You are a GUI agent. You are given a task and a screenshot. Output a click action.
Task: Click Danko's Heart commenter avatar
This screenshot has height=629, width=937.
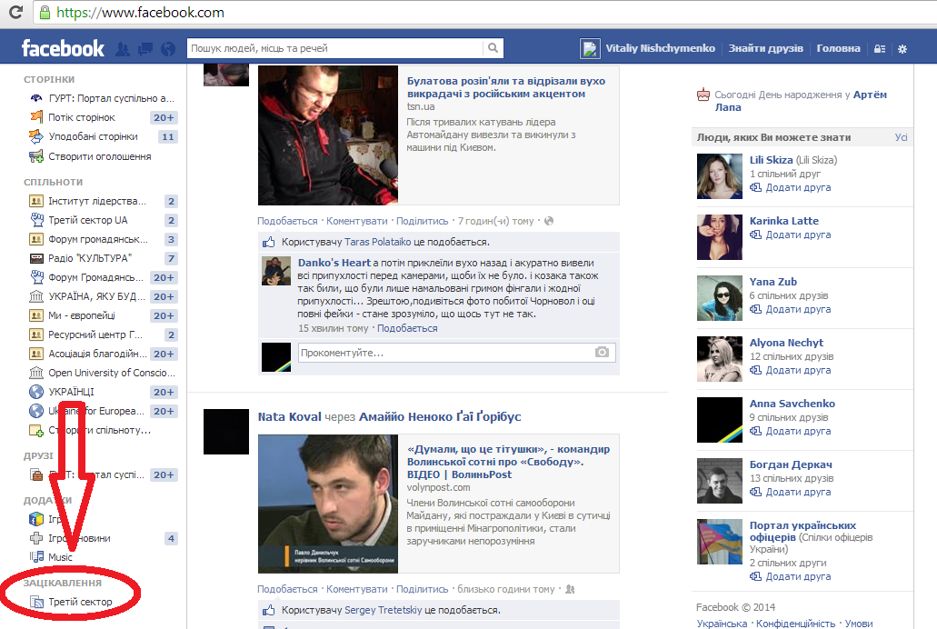(x=276, y=272)
